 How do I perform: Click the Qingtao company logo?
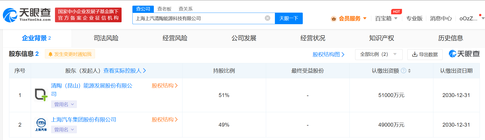[41, 95]
